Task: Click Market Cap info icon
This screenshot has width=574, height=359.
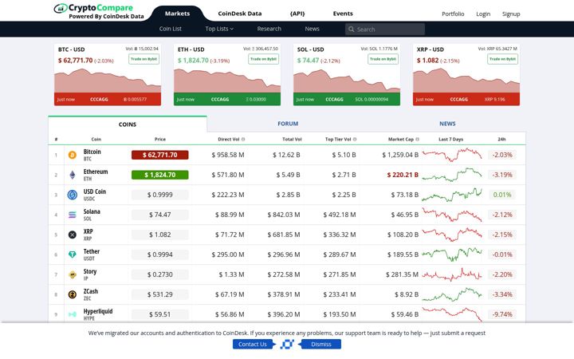Action: pos(417,139)
